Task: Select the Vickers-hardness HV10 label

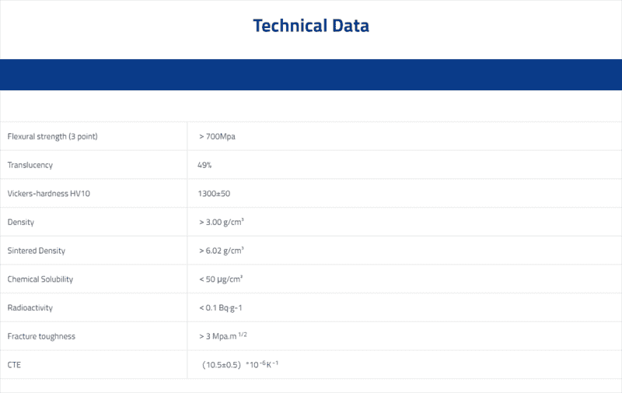Action: 49,194
